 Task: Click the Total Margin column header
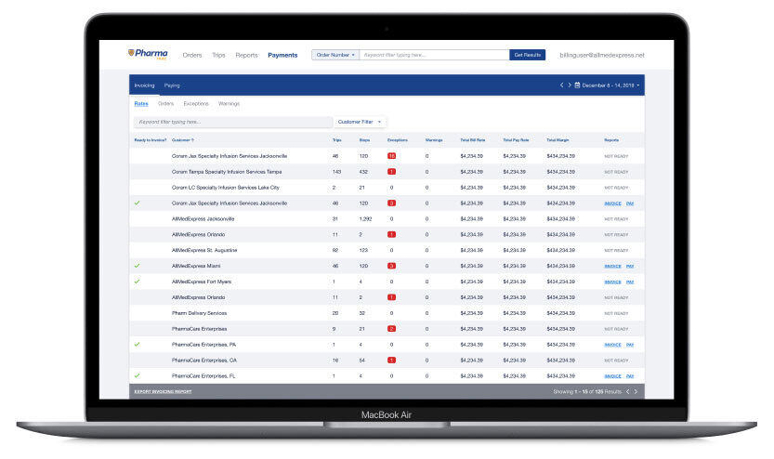tap(558, 140)
